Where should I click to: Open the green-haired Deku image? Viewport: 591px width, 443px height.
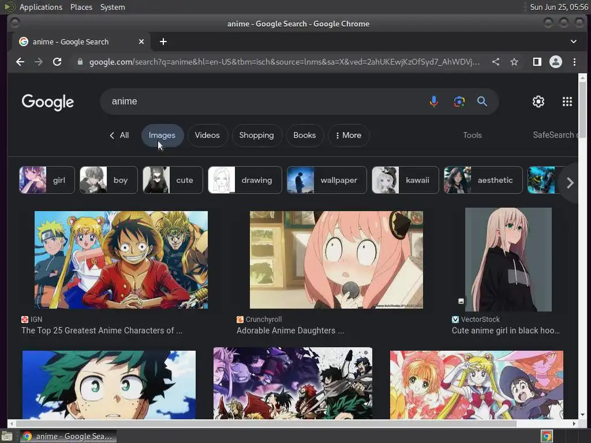point(109,385)
